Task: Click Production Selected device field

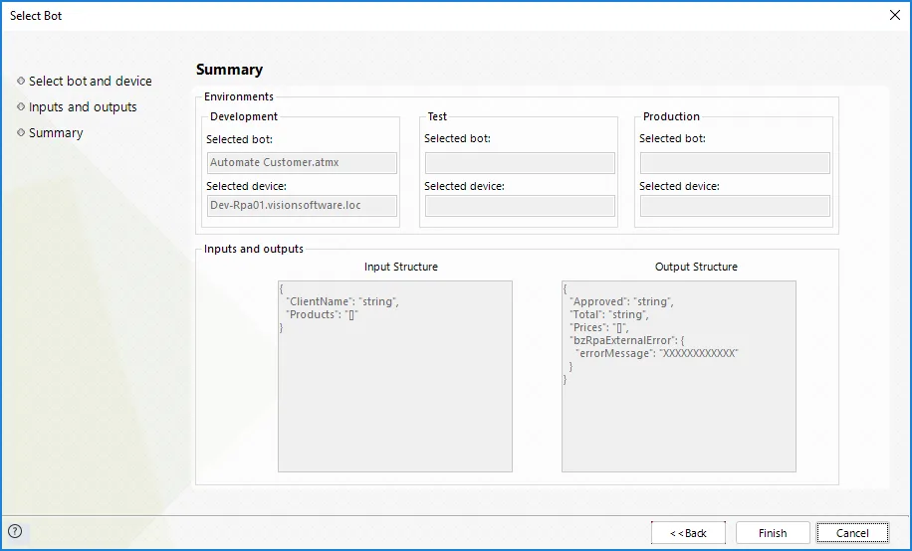Action: pos(735,206)
